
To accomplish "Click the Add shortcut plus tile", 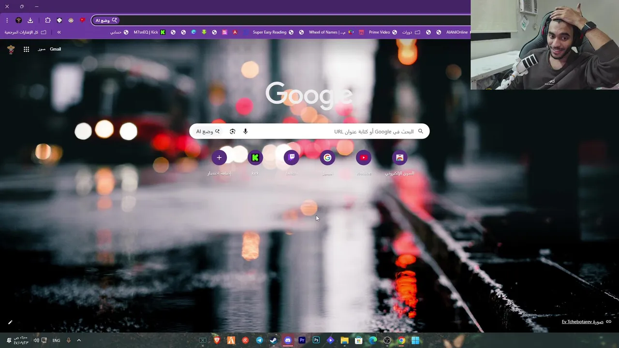I will pos(219,158).
